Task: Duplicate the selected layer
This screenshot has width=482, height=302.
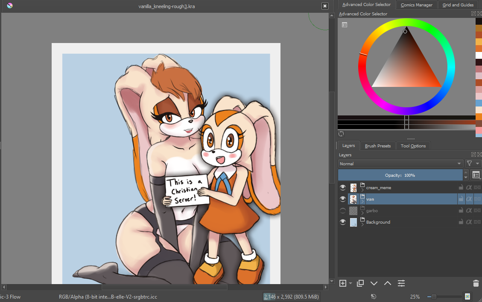Action: click(x=360, y=283)
